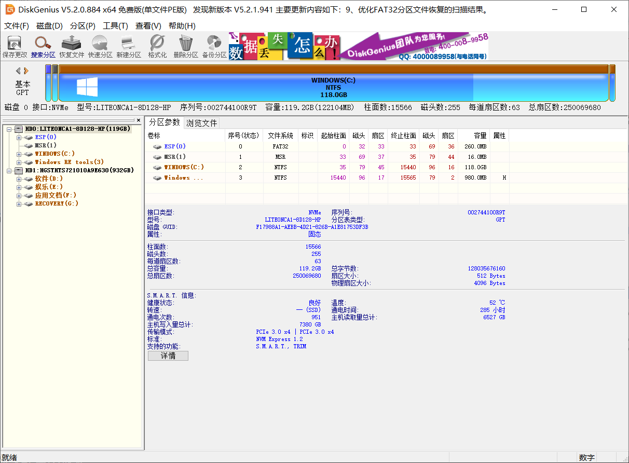Click the RECOVERY(G:) drive icon in the tree

click(29, 203)
